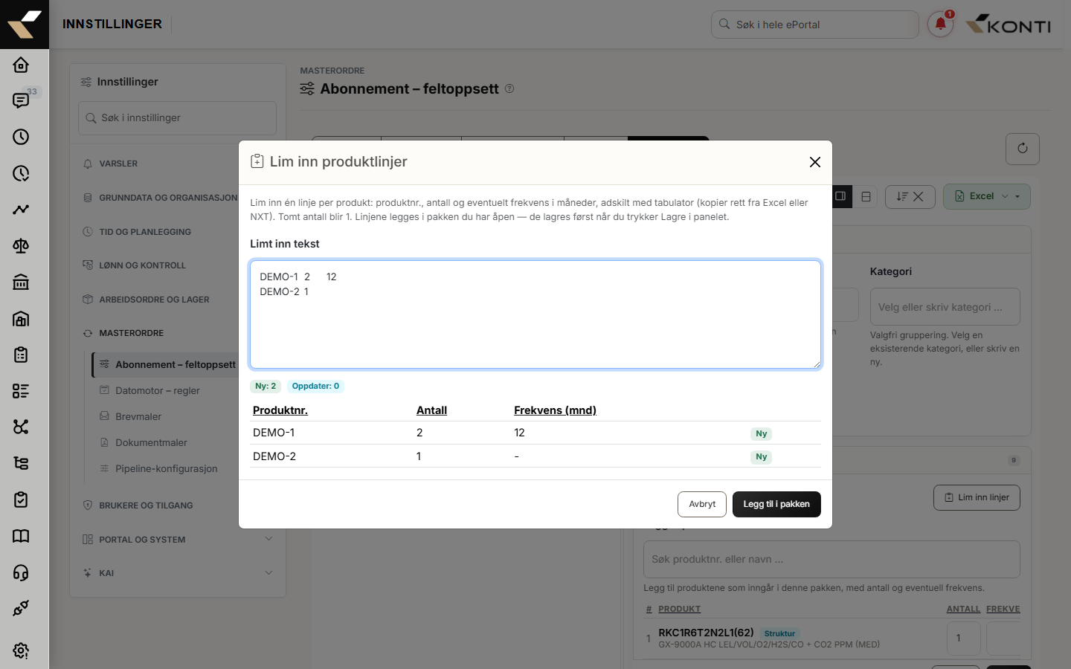The width and height of the screenshot is (1071, 669).
Task: Expand the KAI section
Action: (178, 573)
